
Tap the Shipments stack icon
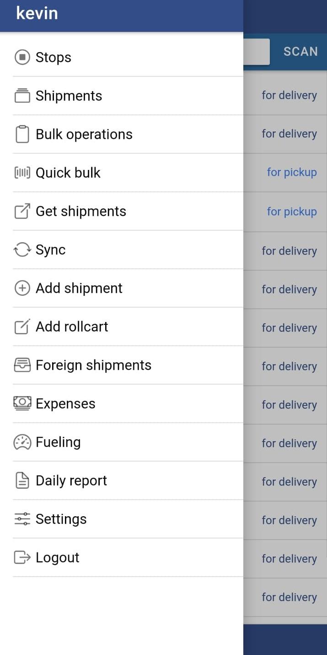click(x=22, y=96)
